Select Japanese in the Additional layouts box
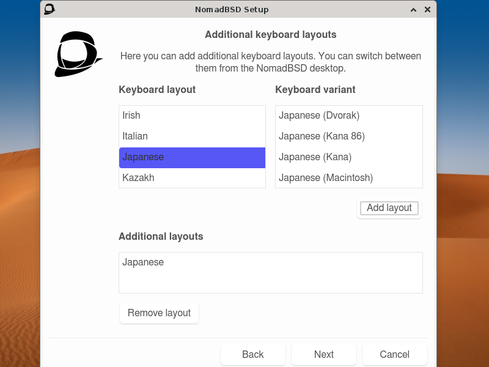This screenshot has width=489, height=367. coord(143,262)
